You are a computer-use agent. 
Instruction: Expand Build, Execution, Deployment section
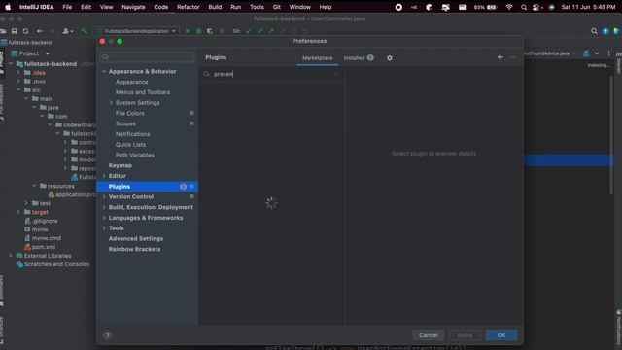(x=104, y=207)
